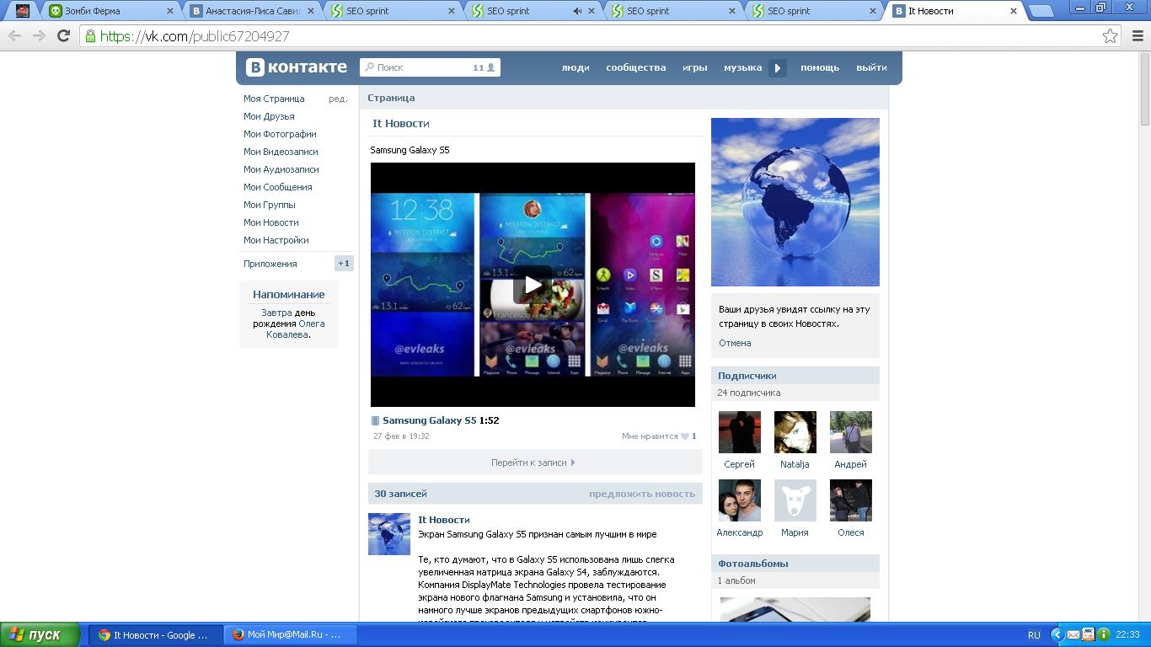Image resolution: width=1151 pixels, height=647 pixels.
Task: Log out with выйти link
Action: (871, 67)
